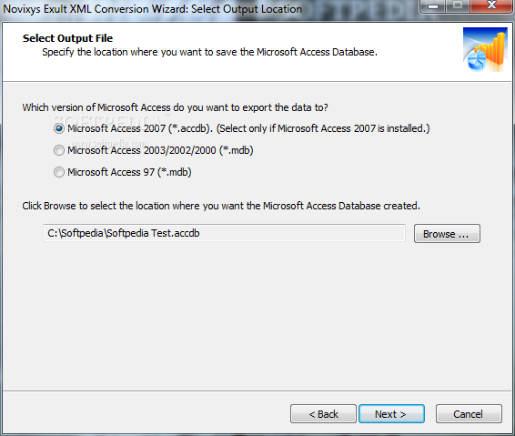Click the disabled maximize window icon
Image resolution: width=515 pixels, height=436 pixels.
point(457,5)
